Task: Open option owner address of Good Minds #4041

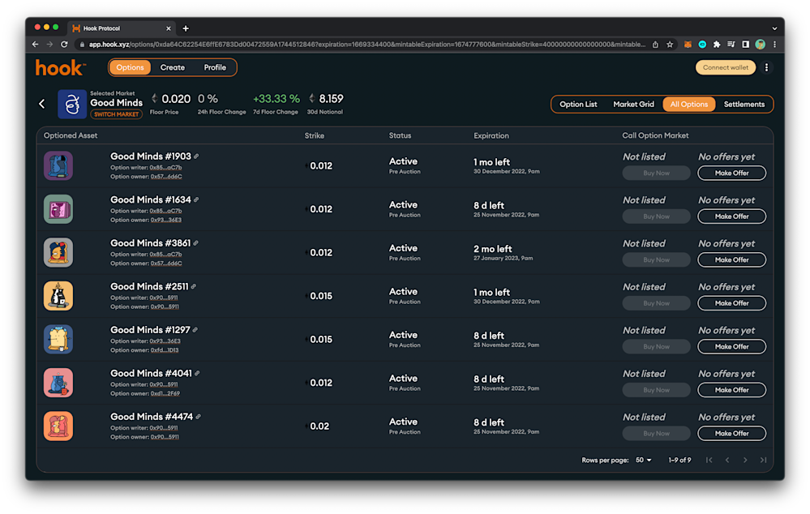Action: [165, 394]
